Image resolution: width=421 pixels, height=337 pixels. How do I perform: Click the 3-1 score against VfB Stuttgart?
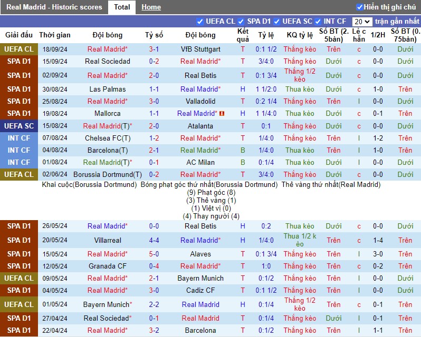tap(154, 49)
